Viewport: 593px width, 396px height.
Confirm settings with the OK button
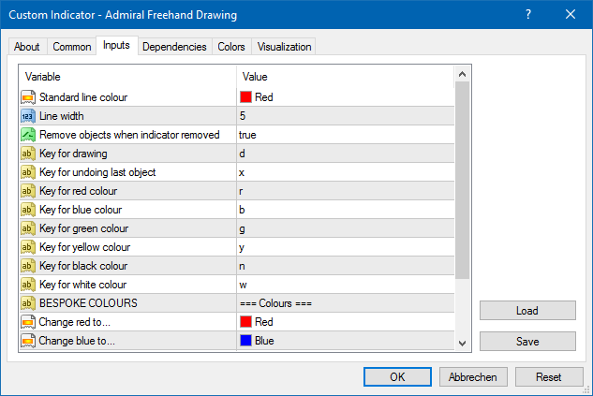pos(397,376)
